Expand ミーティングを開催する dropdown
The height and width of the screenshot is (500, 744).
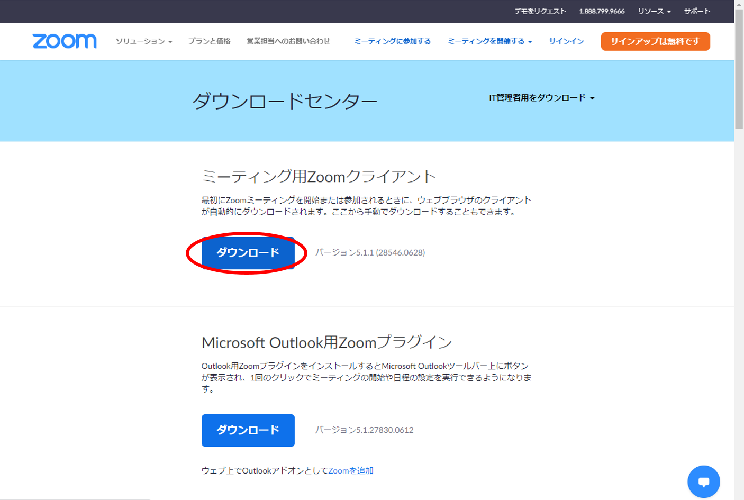490,41
